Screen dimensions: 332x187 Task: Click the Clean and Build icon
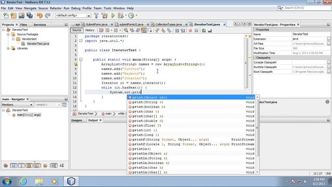(104, 16)
